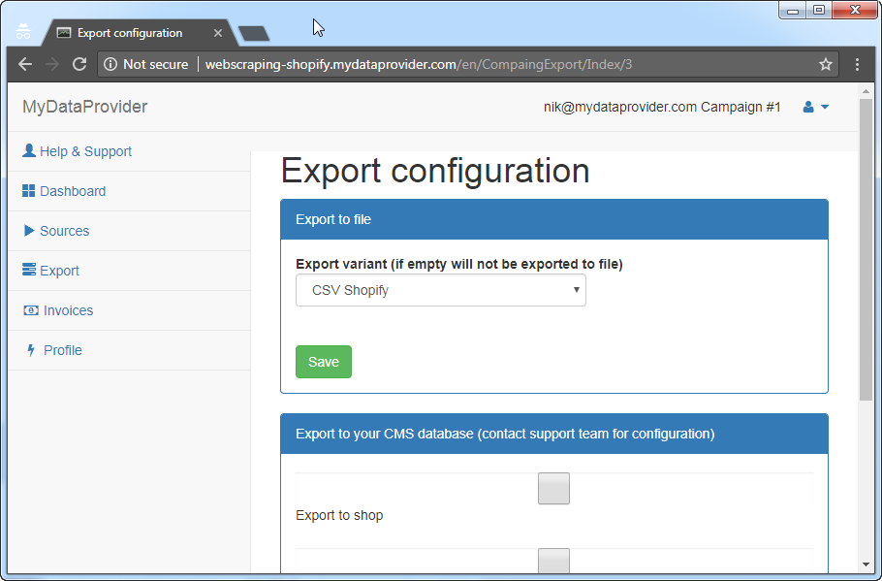Go back using the browser back arrow
Image resolution: width=882 pixels, height=581 pixels.
point(25,64)
